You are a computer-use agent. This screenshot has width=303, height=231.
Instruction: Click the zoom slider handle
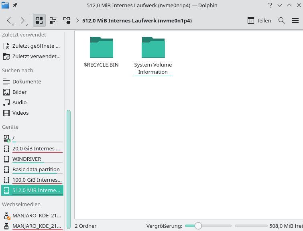coord(198,226)
